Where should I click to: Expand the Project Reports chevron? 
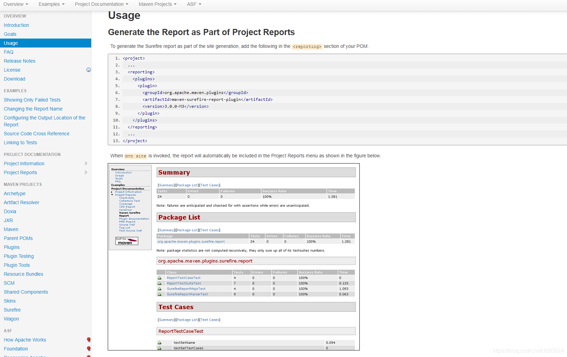coord(86,172)
